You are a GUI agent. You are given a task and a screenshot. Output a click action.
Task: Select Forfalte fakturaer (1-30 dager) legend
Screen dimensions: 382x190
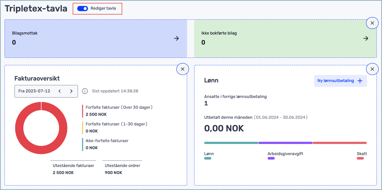click(115, 127)
